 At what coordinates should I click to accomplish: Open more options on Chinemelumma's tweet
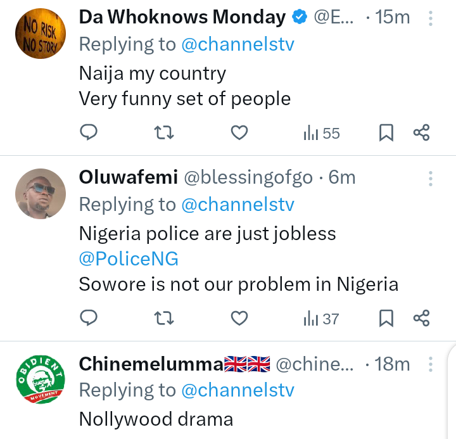[431, 364]
